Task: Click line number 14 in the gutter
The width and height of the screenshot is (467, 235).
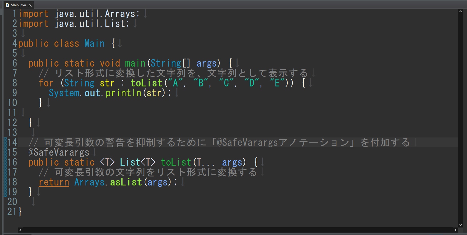Action: point(12,142)
